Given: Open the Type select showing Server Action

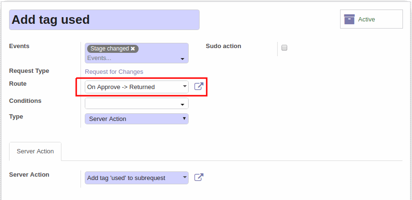Looking at the screenshot, I should coord(137,119).
